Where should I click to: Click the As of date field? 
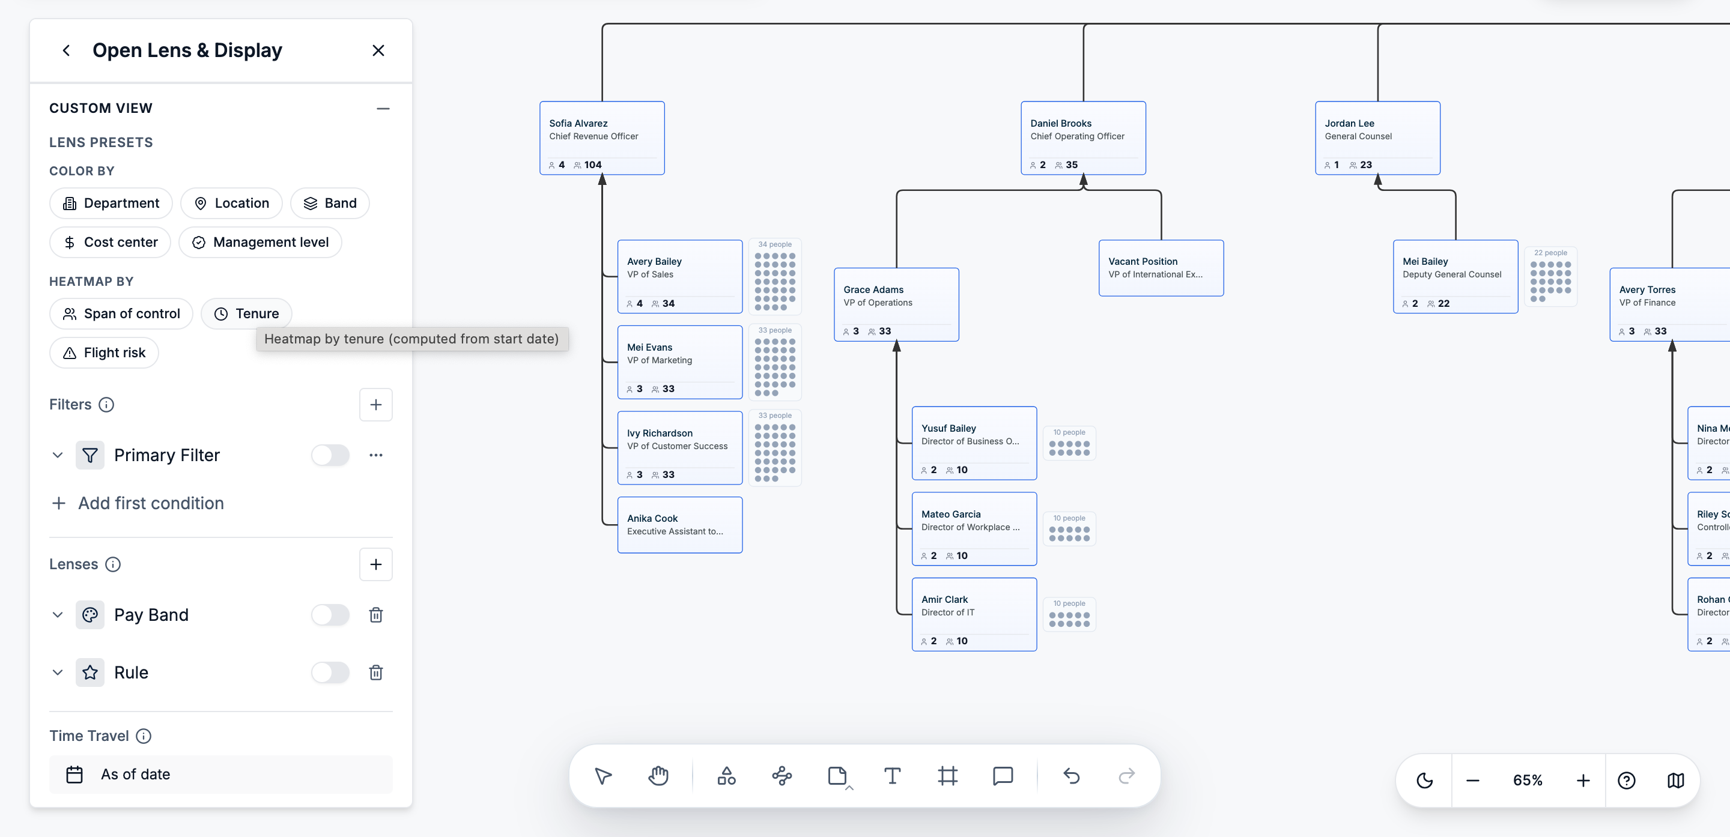pos(221,775)
